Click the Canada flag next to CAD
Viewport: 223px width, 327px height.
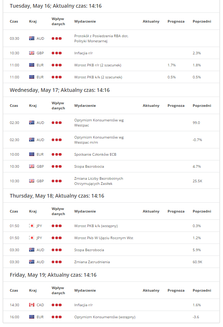32,305
